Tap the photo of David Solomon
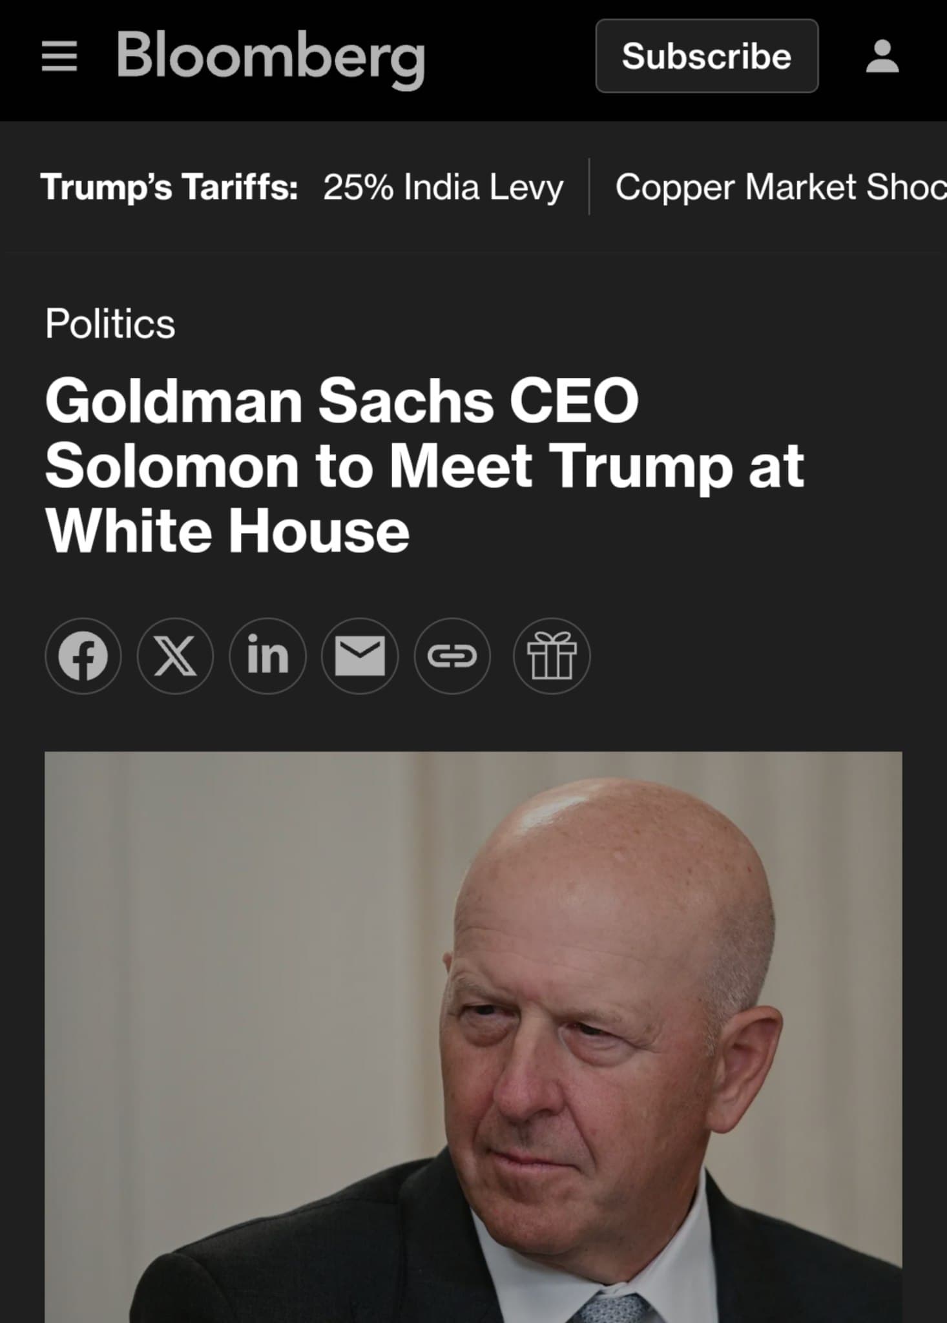This screenshot has width=947, height=1323. point(473,1034)
